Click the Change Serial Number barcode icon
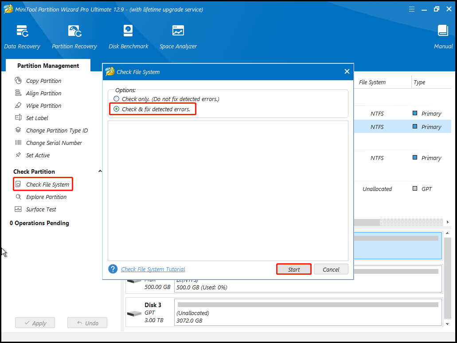This screenshot has width=457, height=343. click(x=18, y=143)
